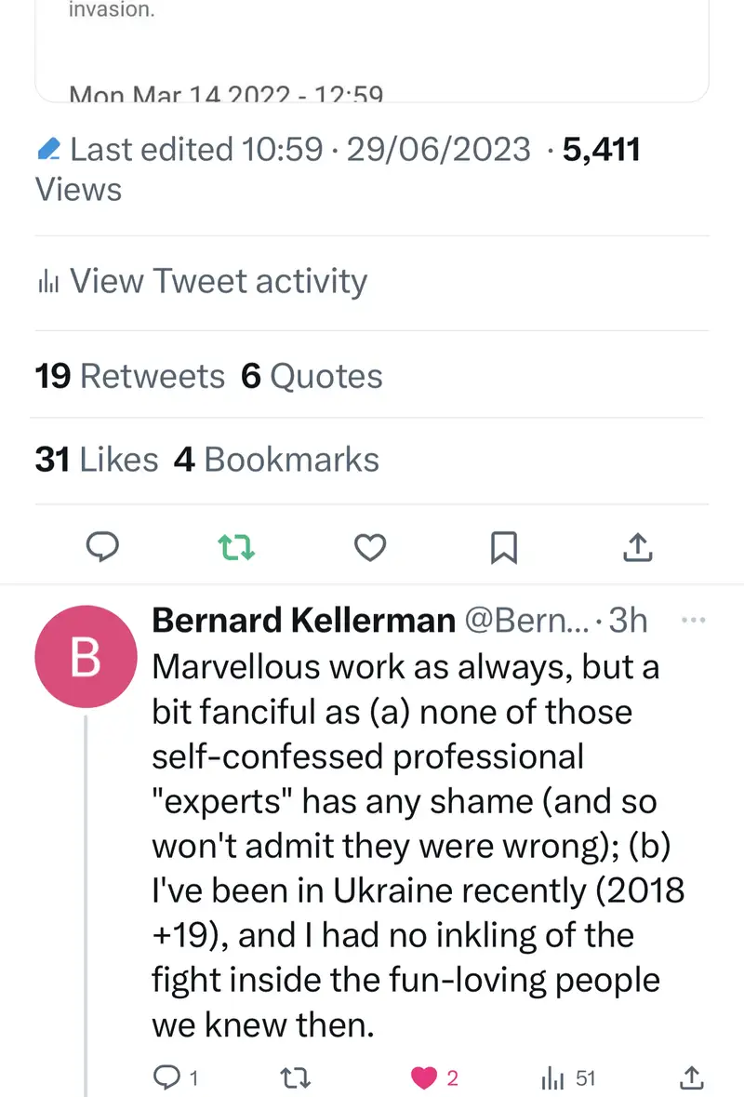This screenshot has width=744, height=1097.
Task: Share the main tweet via upload arrow icon
Action: pos(637,549)
